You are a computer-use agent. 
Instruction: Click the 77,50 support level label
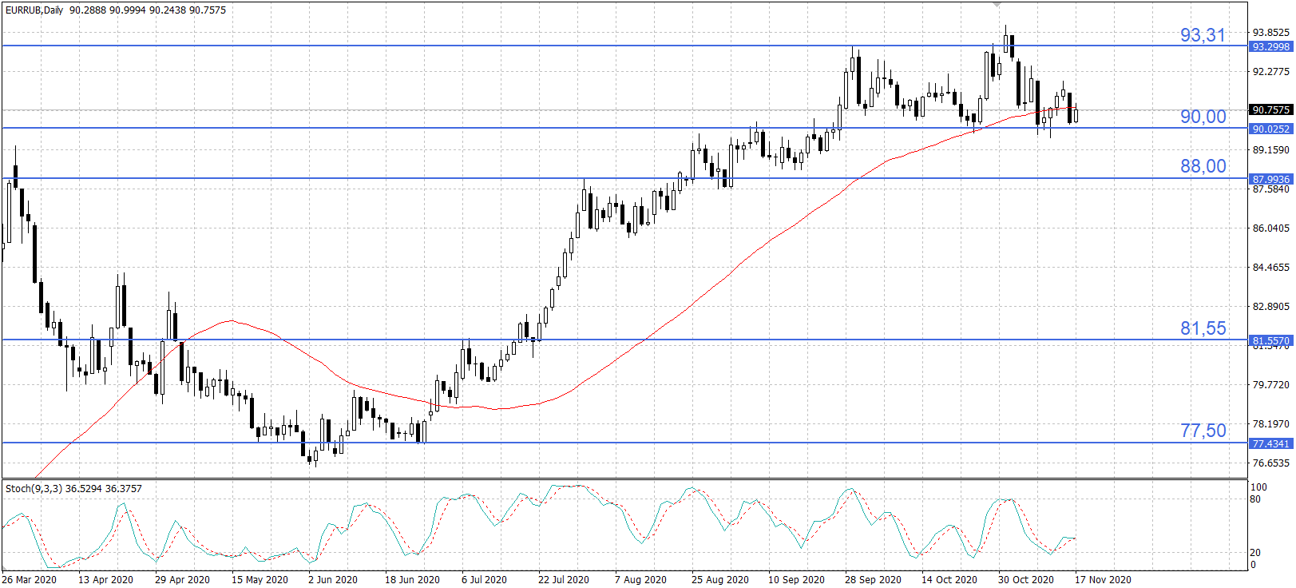click(x=1203, y=431)
